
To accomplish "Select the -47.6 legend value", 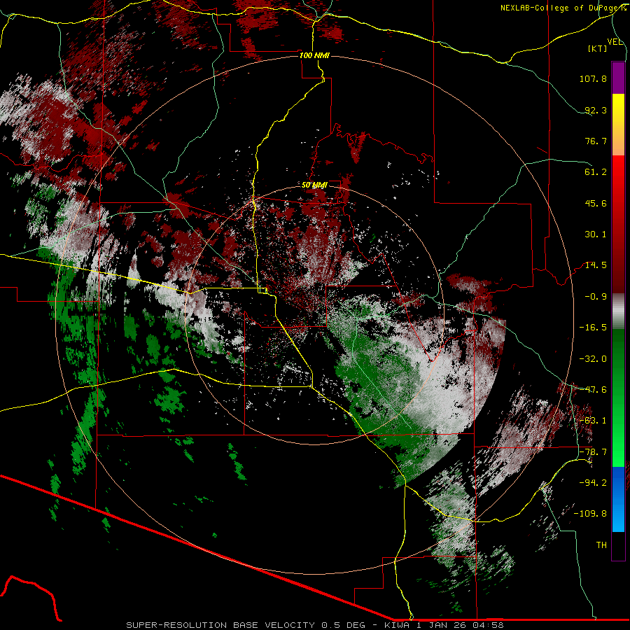I will tap(593, 390).
